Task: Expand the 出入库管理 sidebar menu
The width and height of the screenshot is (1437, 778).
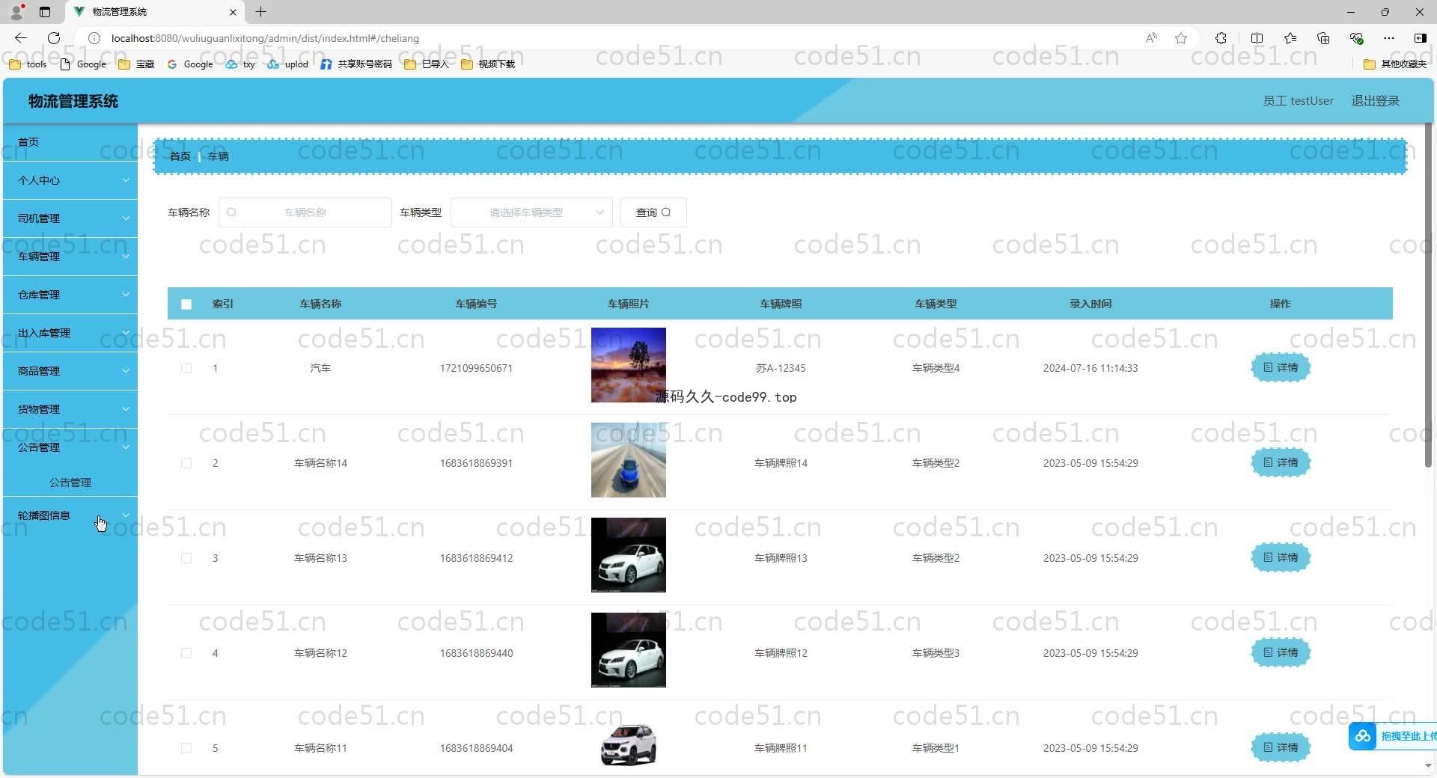Action: coord(70,333)
